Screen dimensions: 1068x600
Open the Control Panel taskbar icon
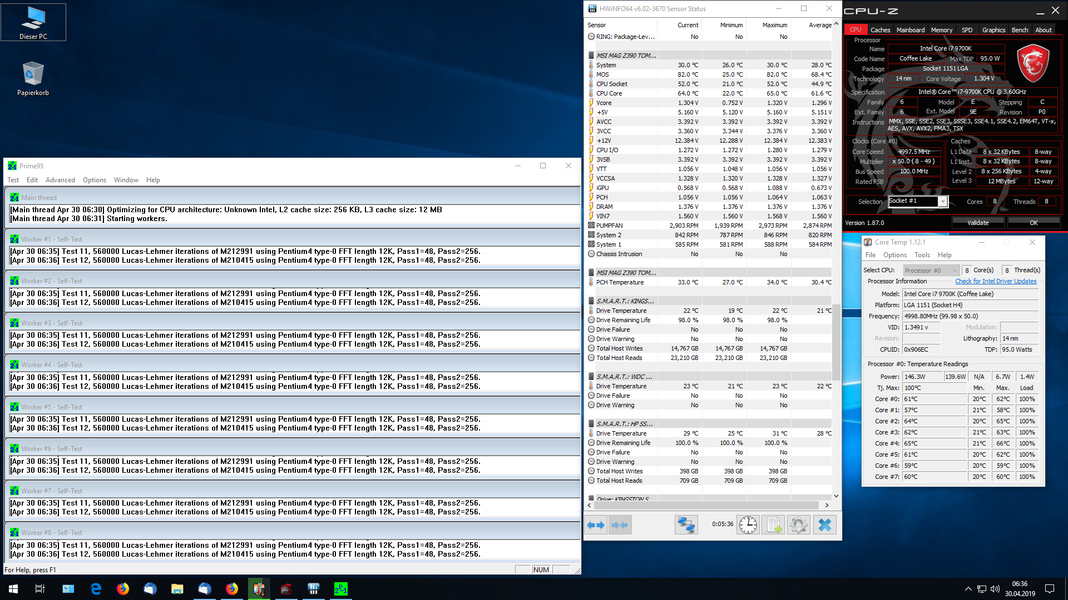[x=68, y=589]
